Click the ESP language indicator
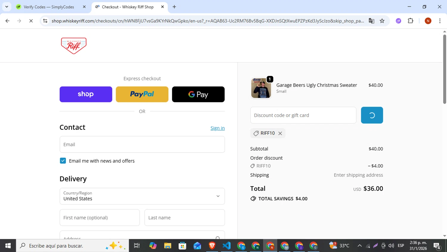447x252 pixels. [401, 246]
